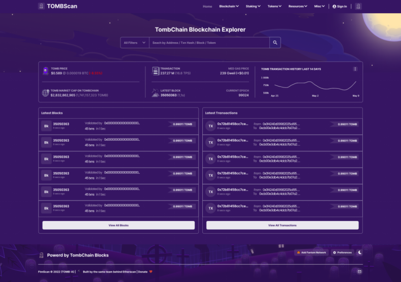Viewport: 401px width, 282px height.
Task: Click the fifth TX transaction icon
Action: (211, 192)
